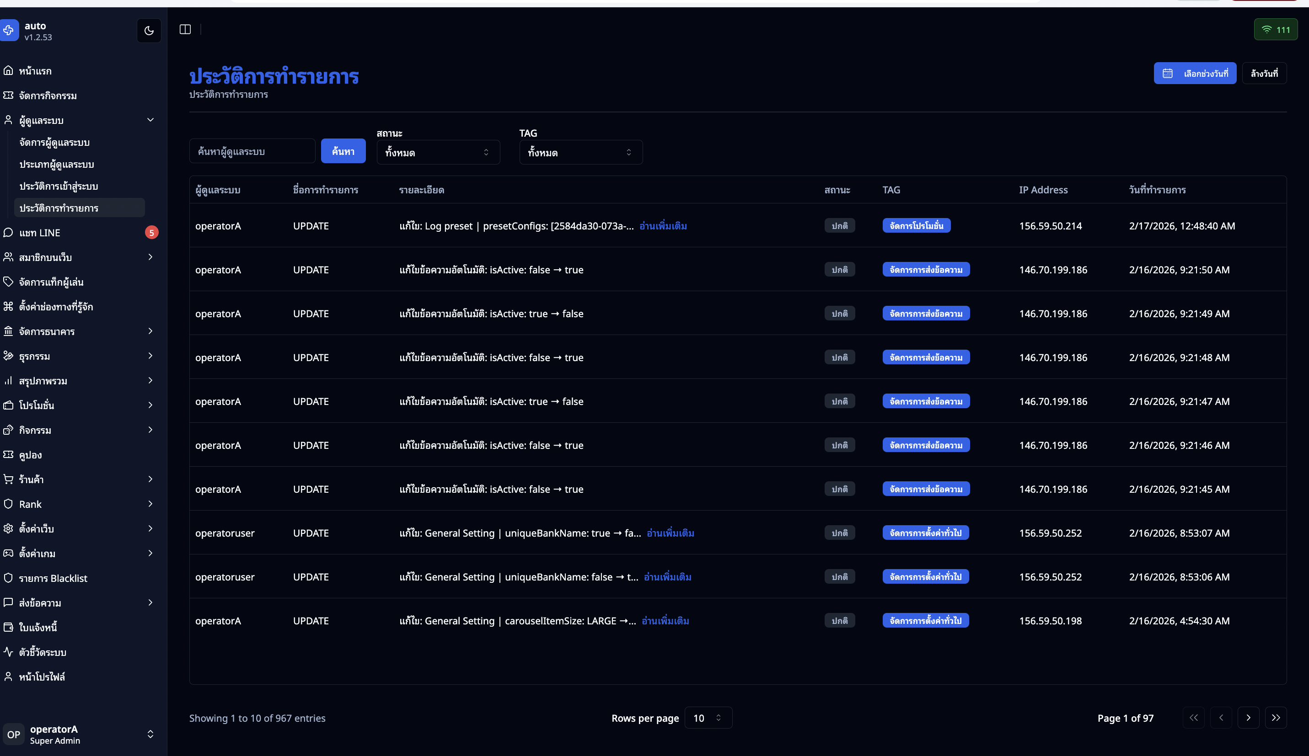Viewport: 1309px width, 756px height.
Task: Click the green wifi connection indicator
Action: (x=1275, y=30)
